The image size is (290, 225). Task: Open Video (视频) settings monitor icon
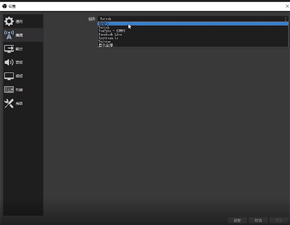[9, 76]
